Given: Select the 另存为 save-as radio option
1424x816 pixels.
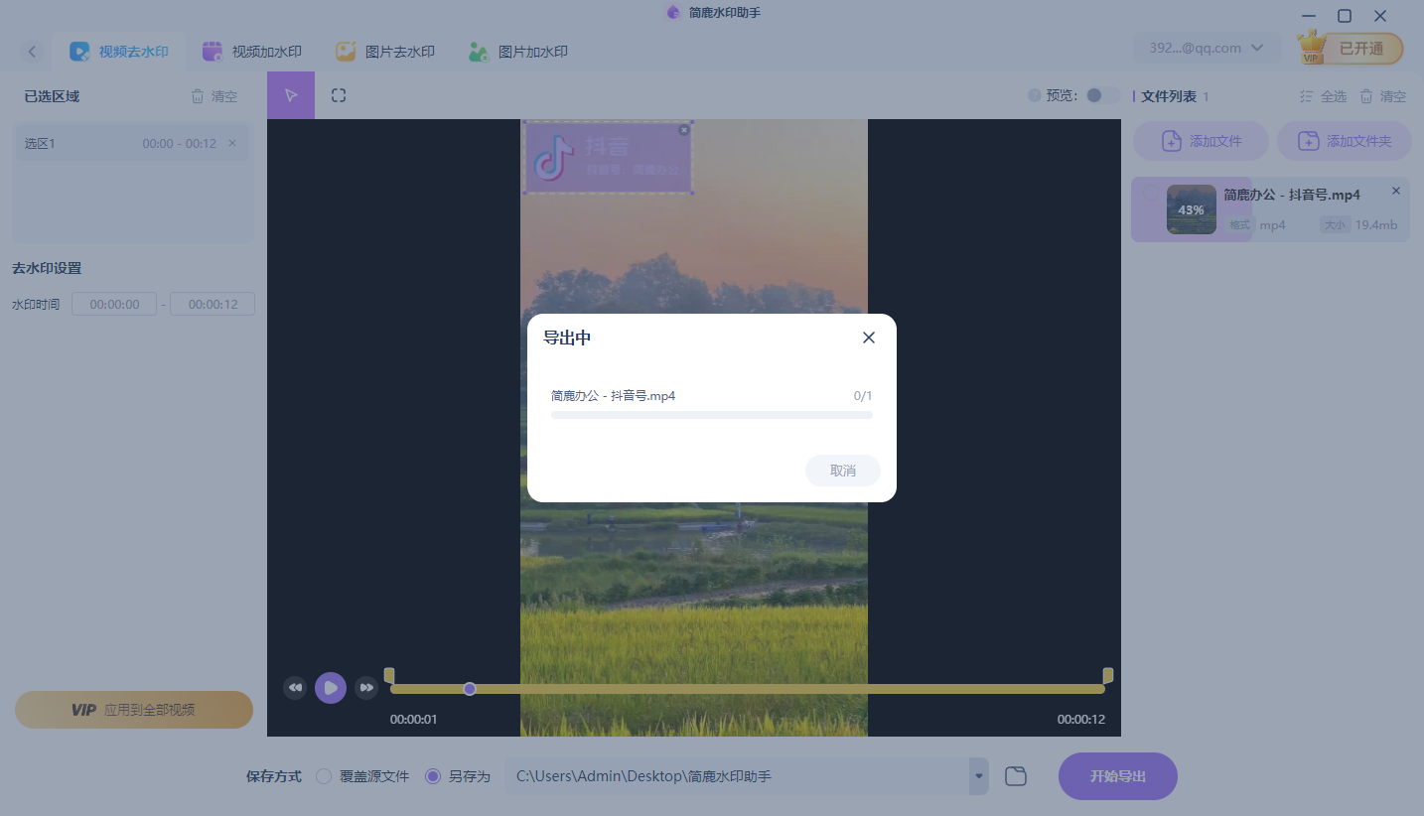Looking at the screenshot, I should coord(431,776).
